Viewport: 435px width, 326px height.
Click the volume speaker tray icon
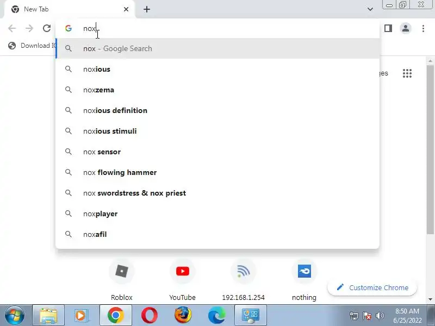point(380,316)
